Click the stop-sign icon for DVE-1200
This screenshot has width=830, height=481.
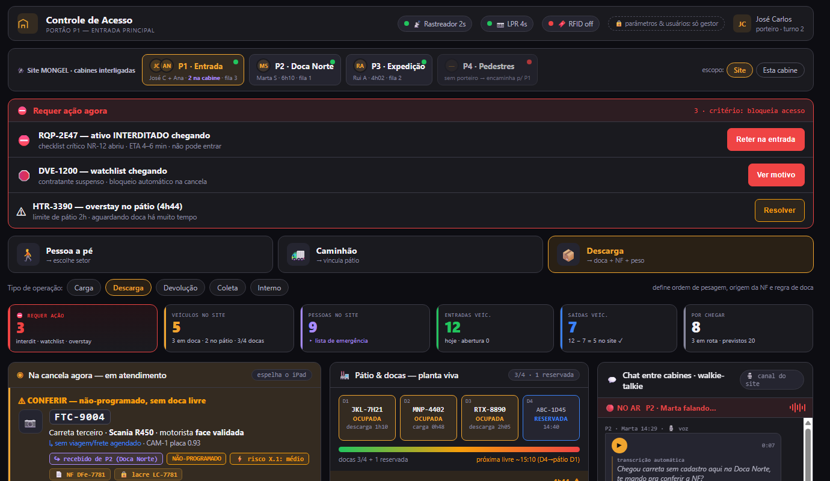tap(24, 176)
